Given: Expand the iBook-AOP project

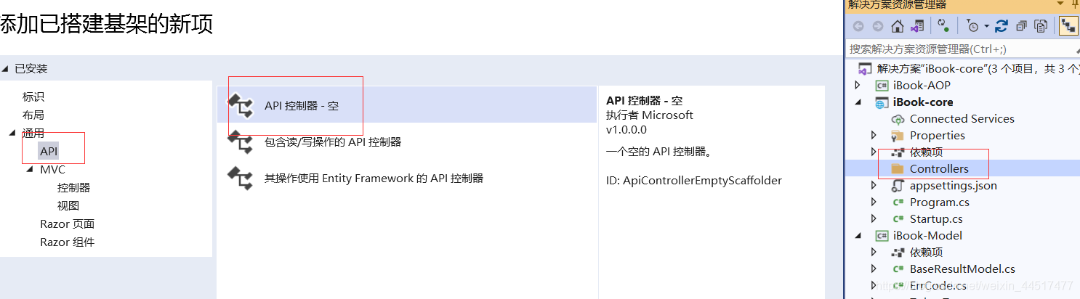Looking at the screenshot, I should click(859, 86).
